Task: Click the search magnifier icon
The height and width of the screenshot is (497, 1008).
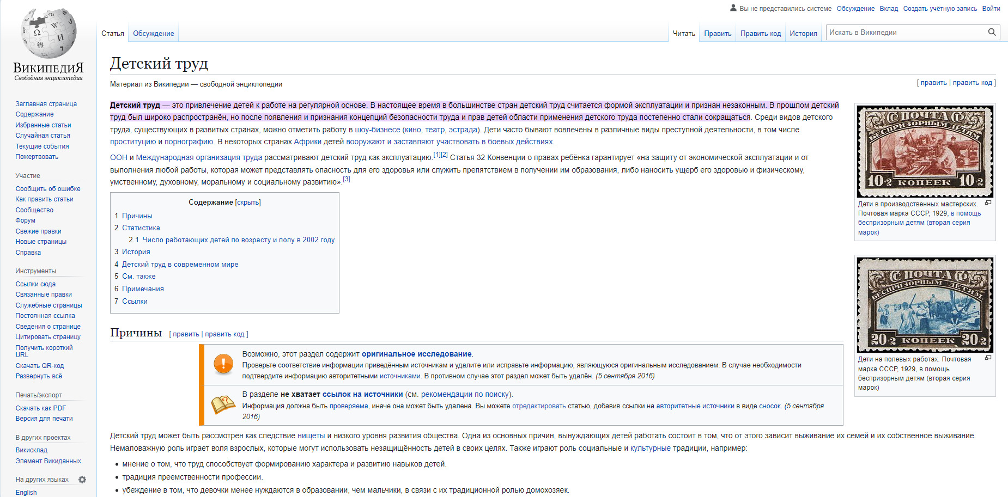Action: pyautogui.click(x=992, y=32)
